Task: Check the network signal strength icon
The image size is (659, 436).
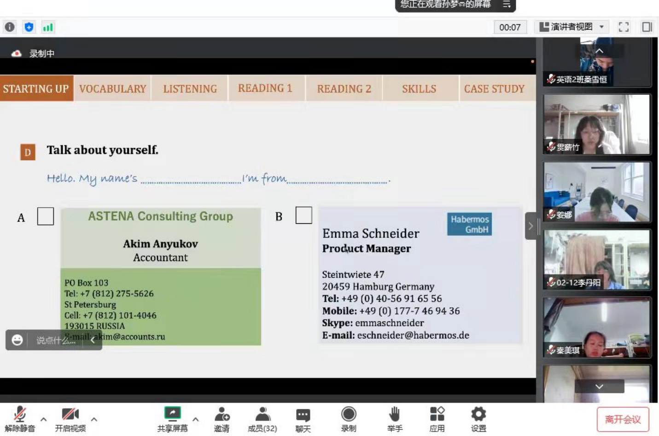Action: tap(48, 27)
